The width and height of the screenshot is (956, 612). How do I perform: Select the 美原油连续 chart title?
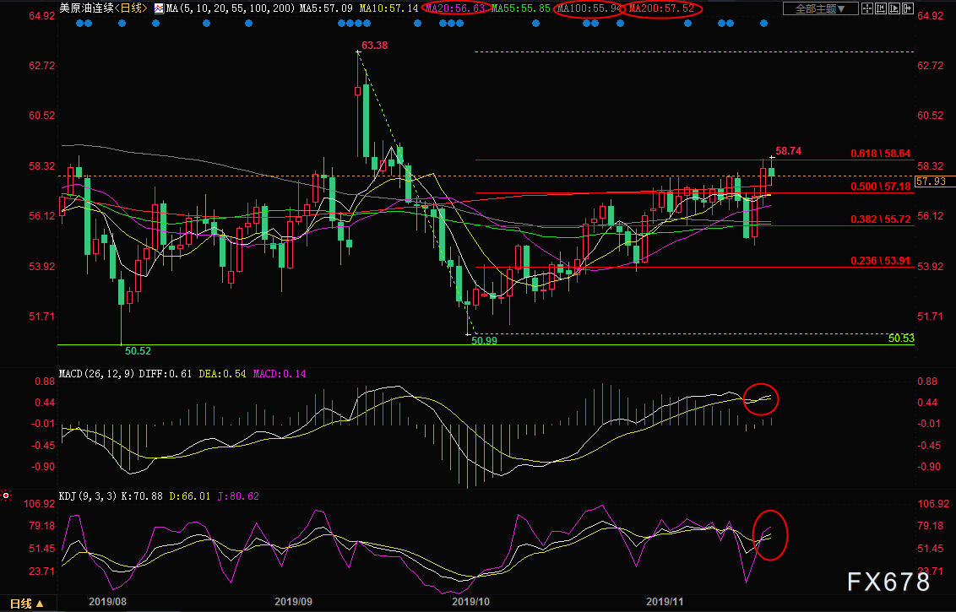point(86,8)
